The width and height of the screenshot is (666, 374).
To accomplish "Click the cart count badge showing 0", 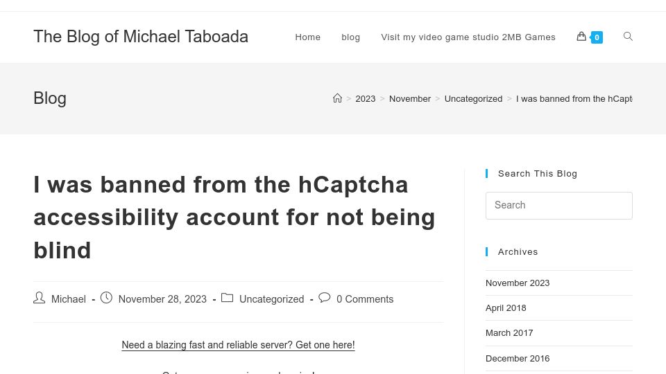I will coord(597,37).
